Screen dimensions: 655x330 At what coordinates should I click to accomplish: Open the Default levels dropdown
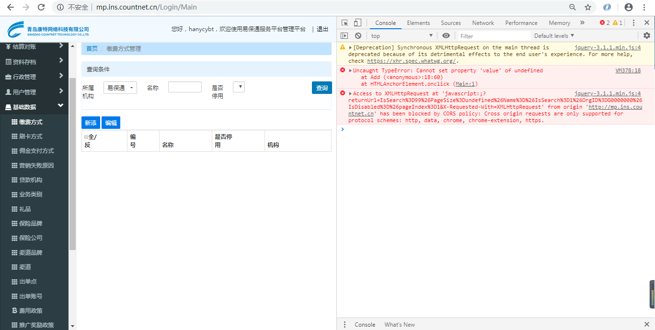pos(554,36)
